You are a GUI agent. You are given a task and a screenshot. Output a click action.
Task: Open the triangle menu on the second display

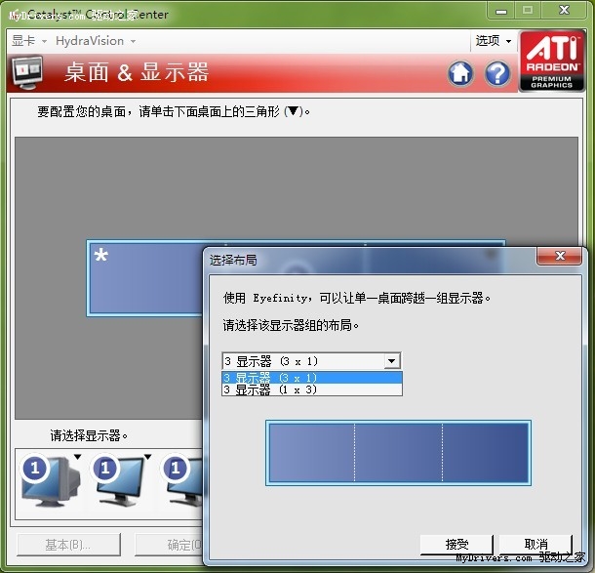pos(146,457)
